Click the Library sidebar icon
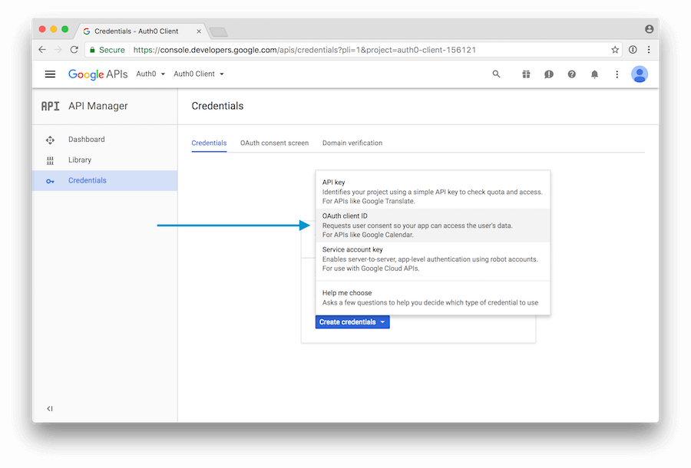The width and height of the screenshot is (691, 468). coord(50,160)
